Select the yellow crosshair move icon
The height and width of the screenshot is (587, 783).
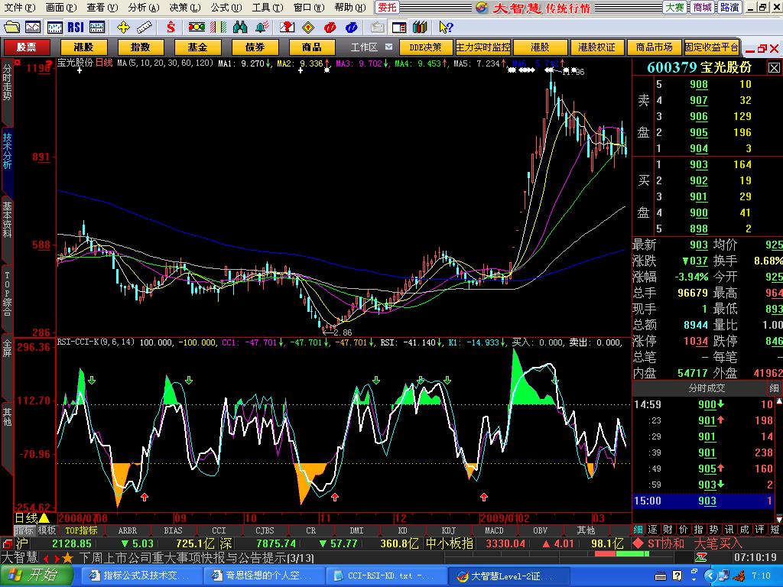click(122, 27)
